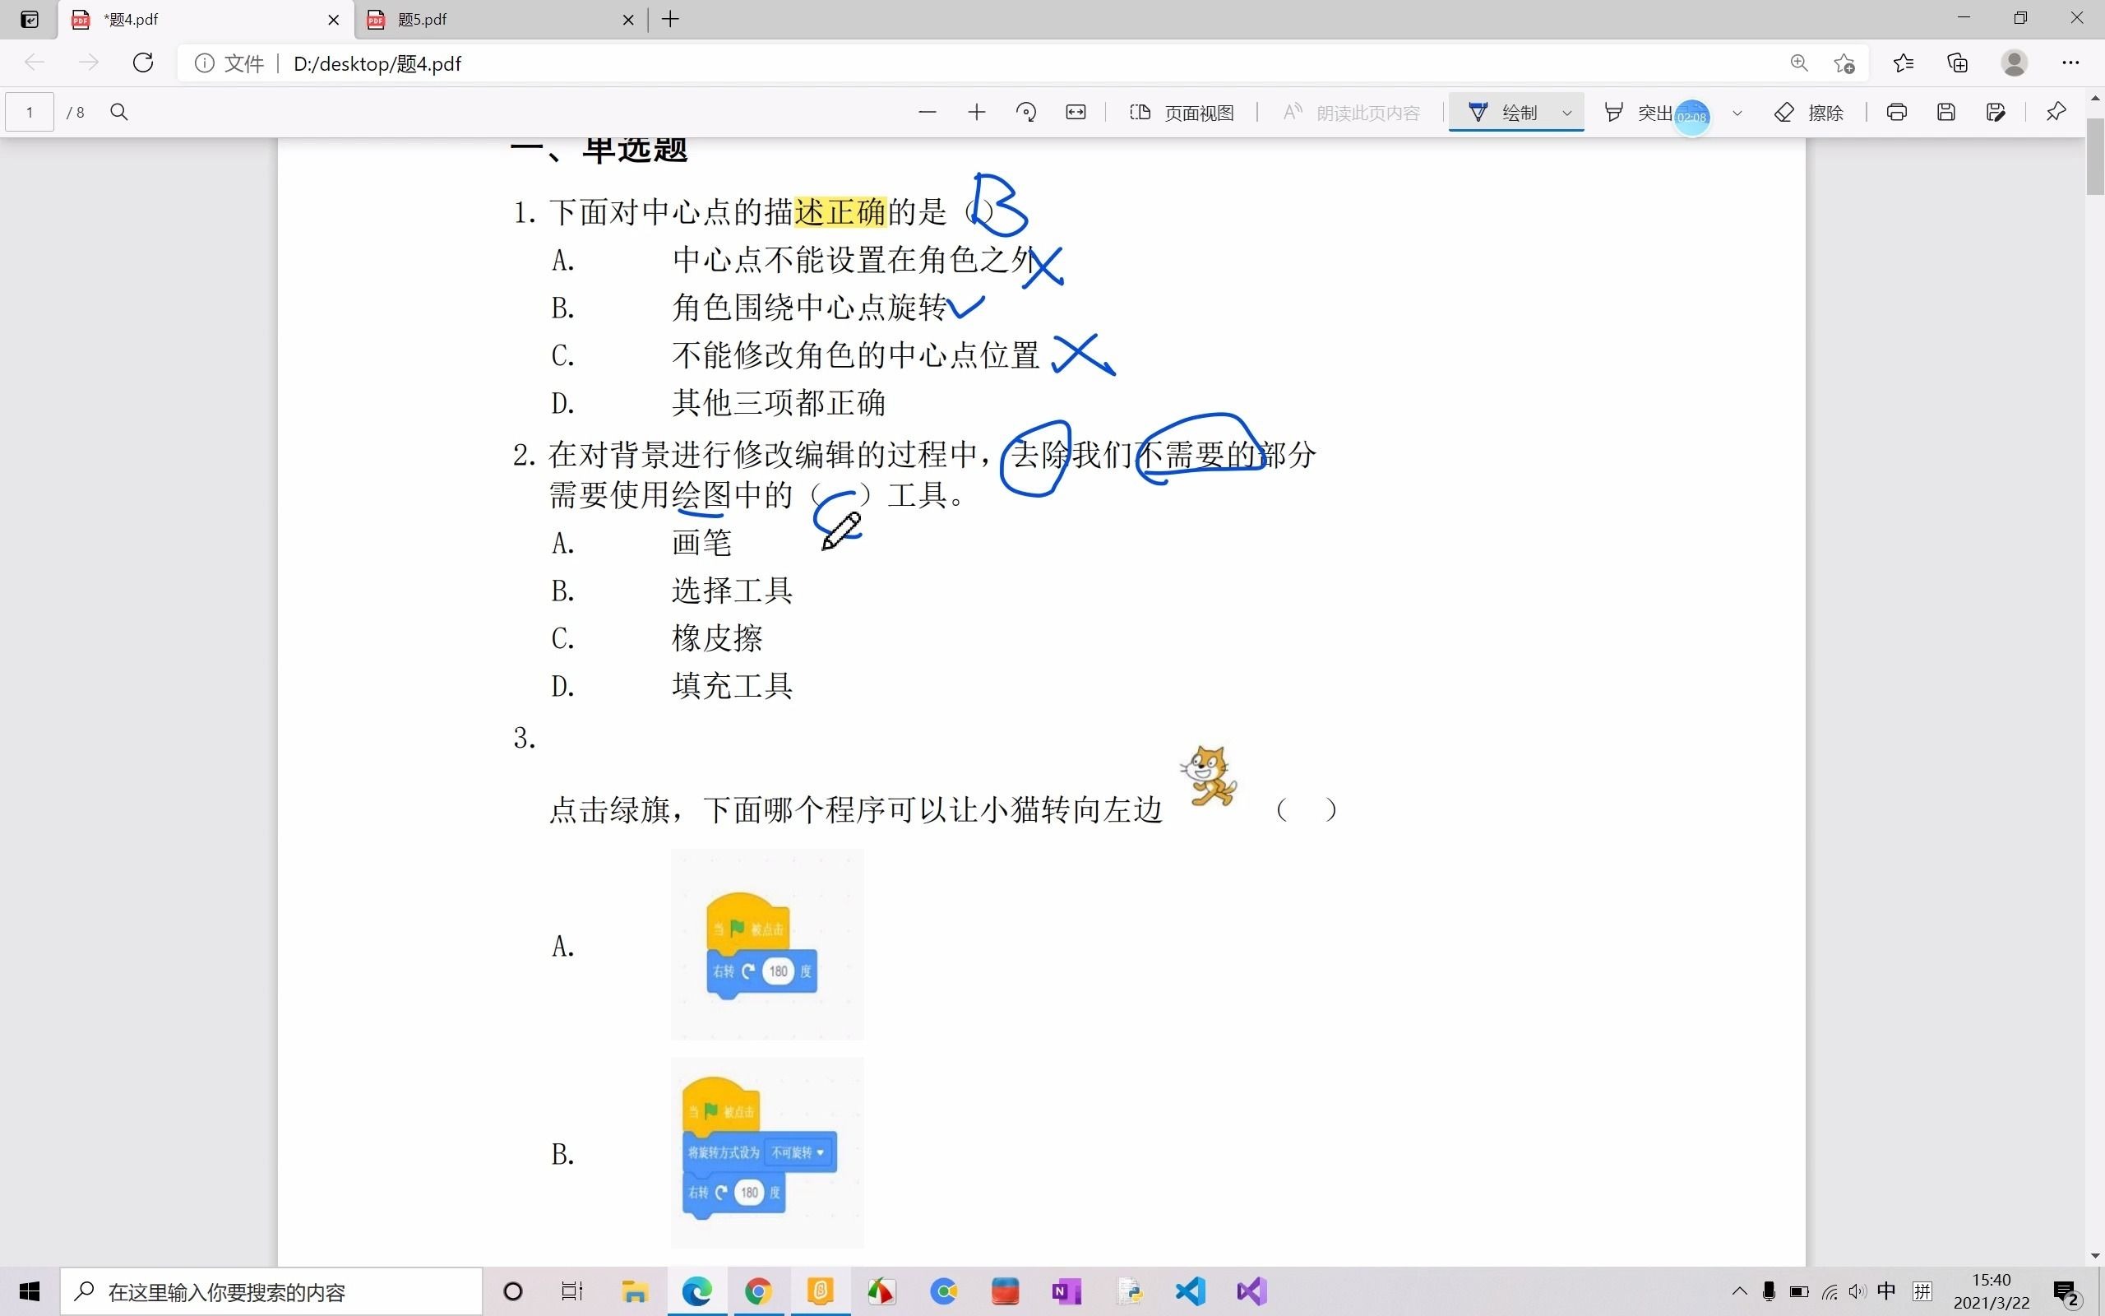Click the zoom in plus icon
2105x1316 pixels.
(x=976, y=113)
